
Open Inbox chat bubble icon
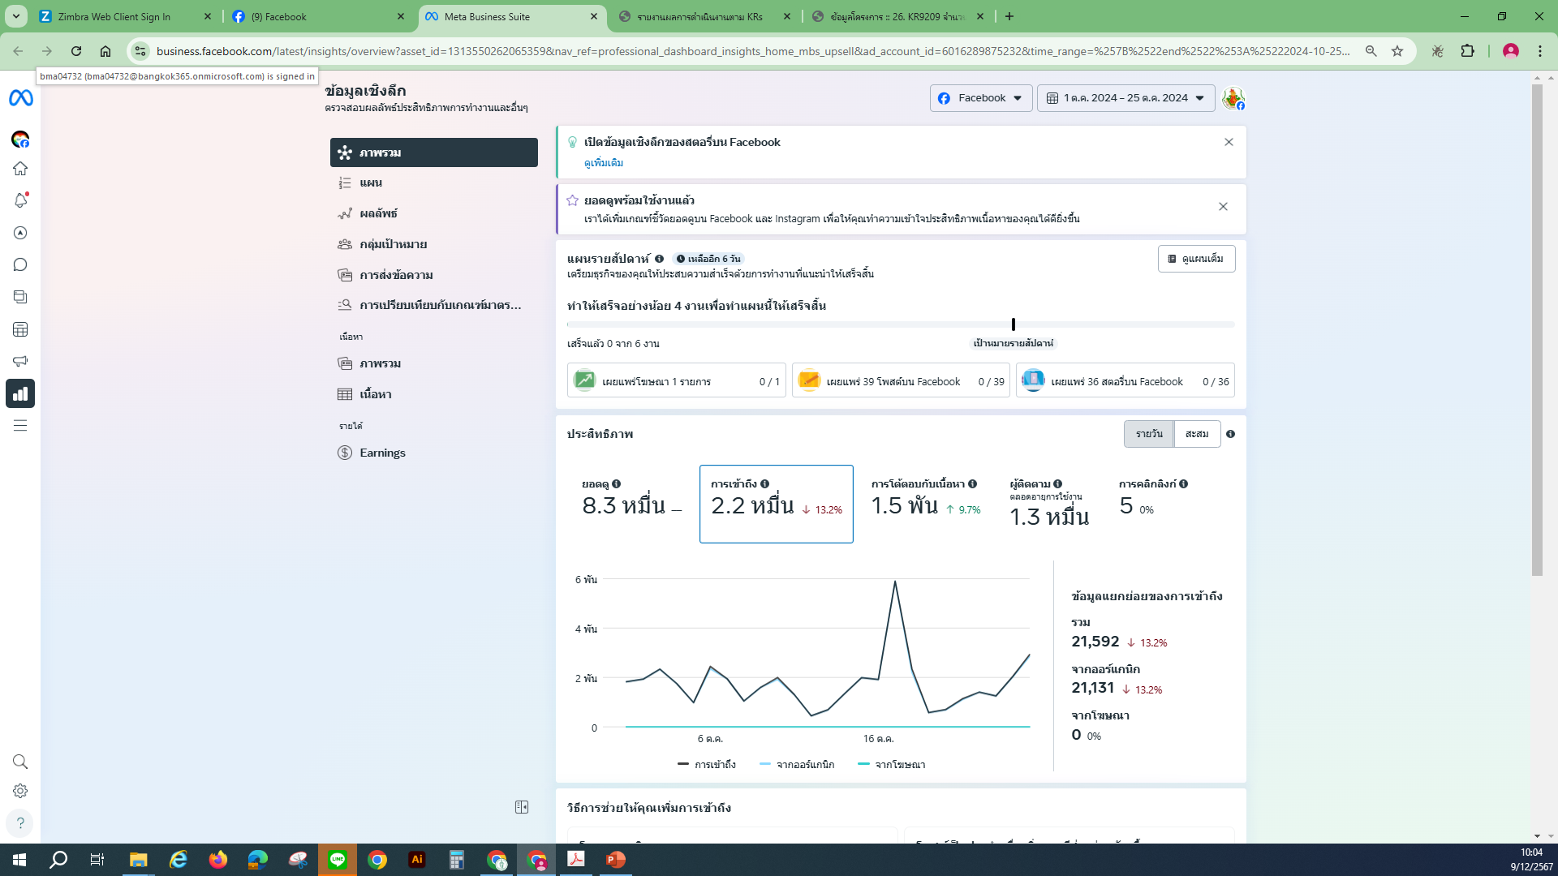[20, 265]
